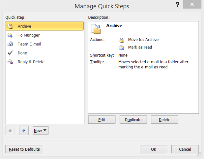
Task: Click the To Manager forward icon
Action: 10,35
